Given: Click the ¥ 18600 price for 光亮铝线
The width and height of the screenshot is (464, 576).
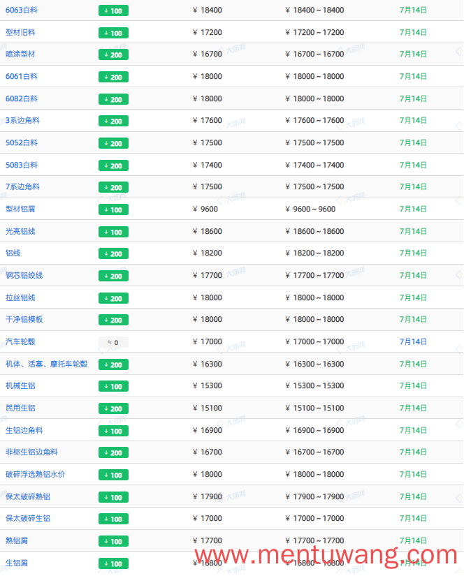Looking at the screenshot, I should tap(208, 231).
